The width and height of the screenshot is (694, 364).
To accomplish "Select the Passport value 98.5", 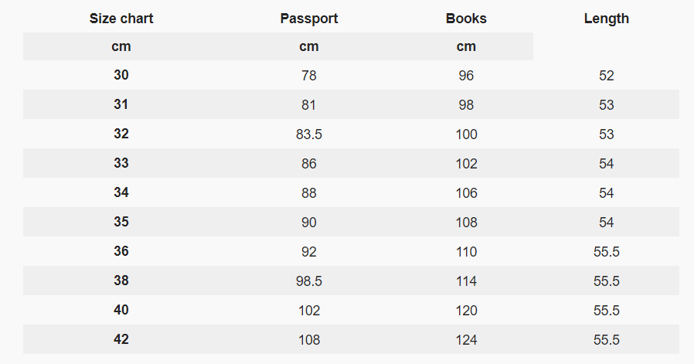I will point(309,281).
